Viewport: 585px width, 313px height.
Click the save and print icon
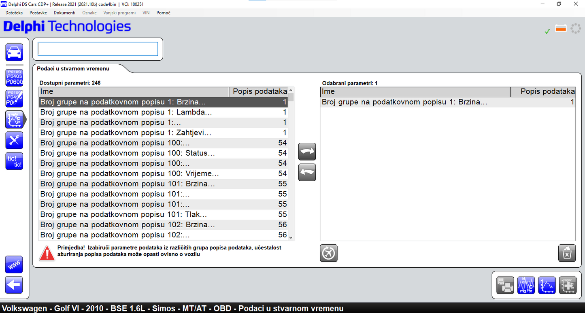click(x=505, y=285)
